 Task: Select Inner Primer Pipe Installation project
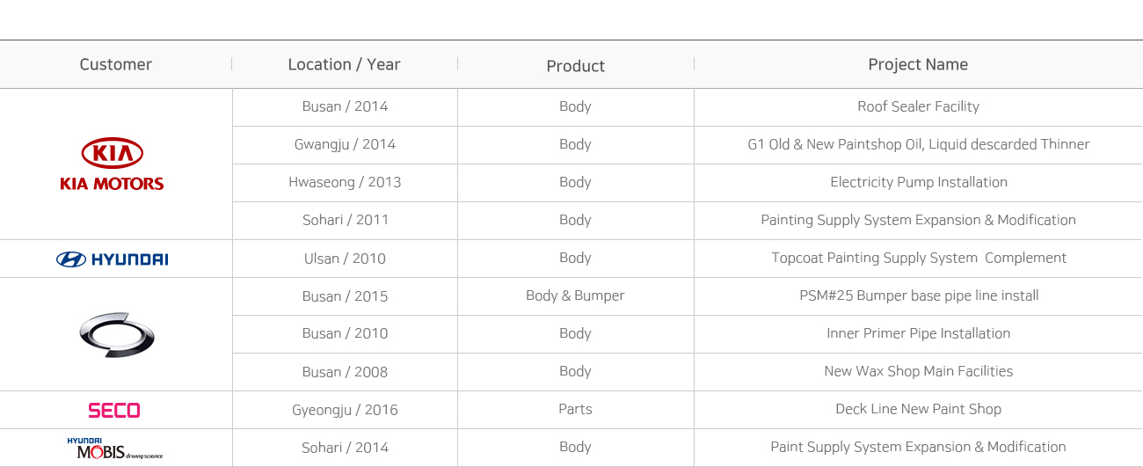919,333
